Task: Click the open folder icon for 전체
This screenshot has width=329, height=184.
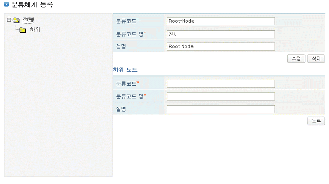Action: click(16, 20)
